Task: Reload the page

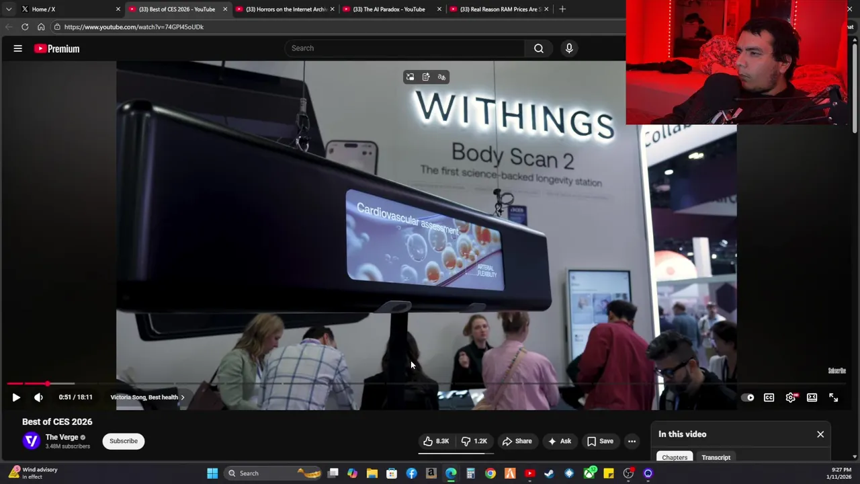Action: pos(25,27)
